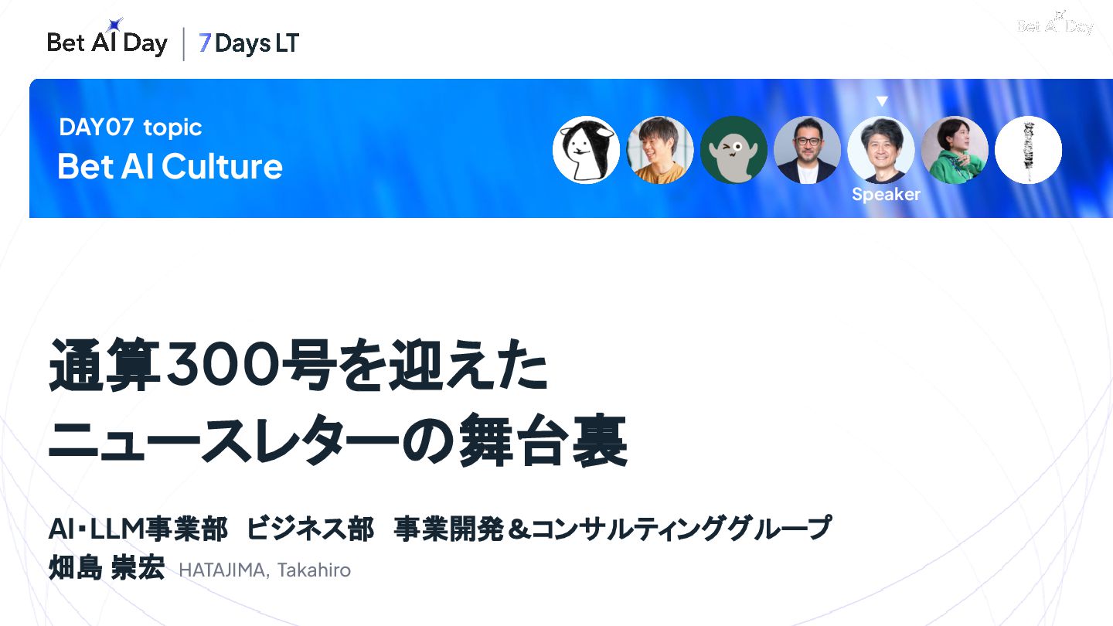The width and height of the screenshot is (1113, 626).
Task: Click the romanized name HATAJIMA, Takahiro
Action: 264,570
